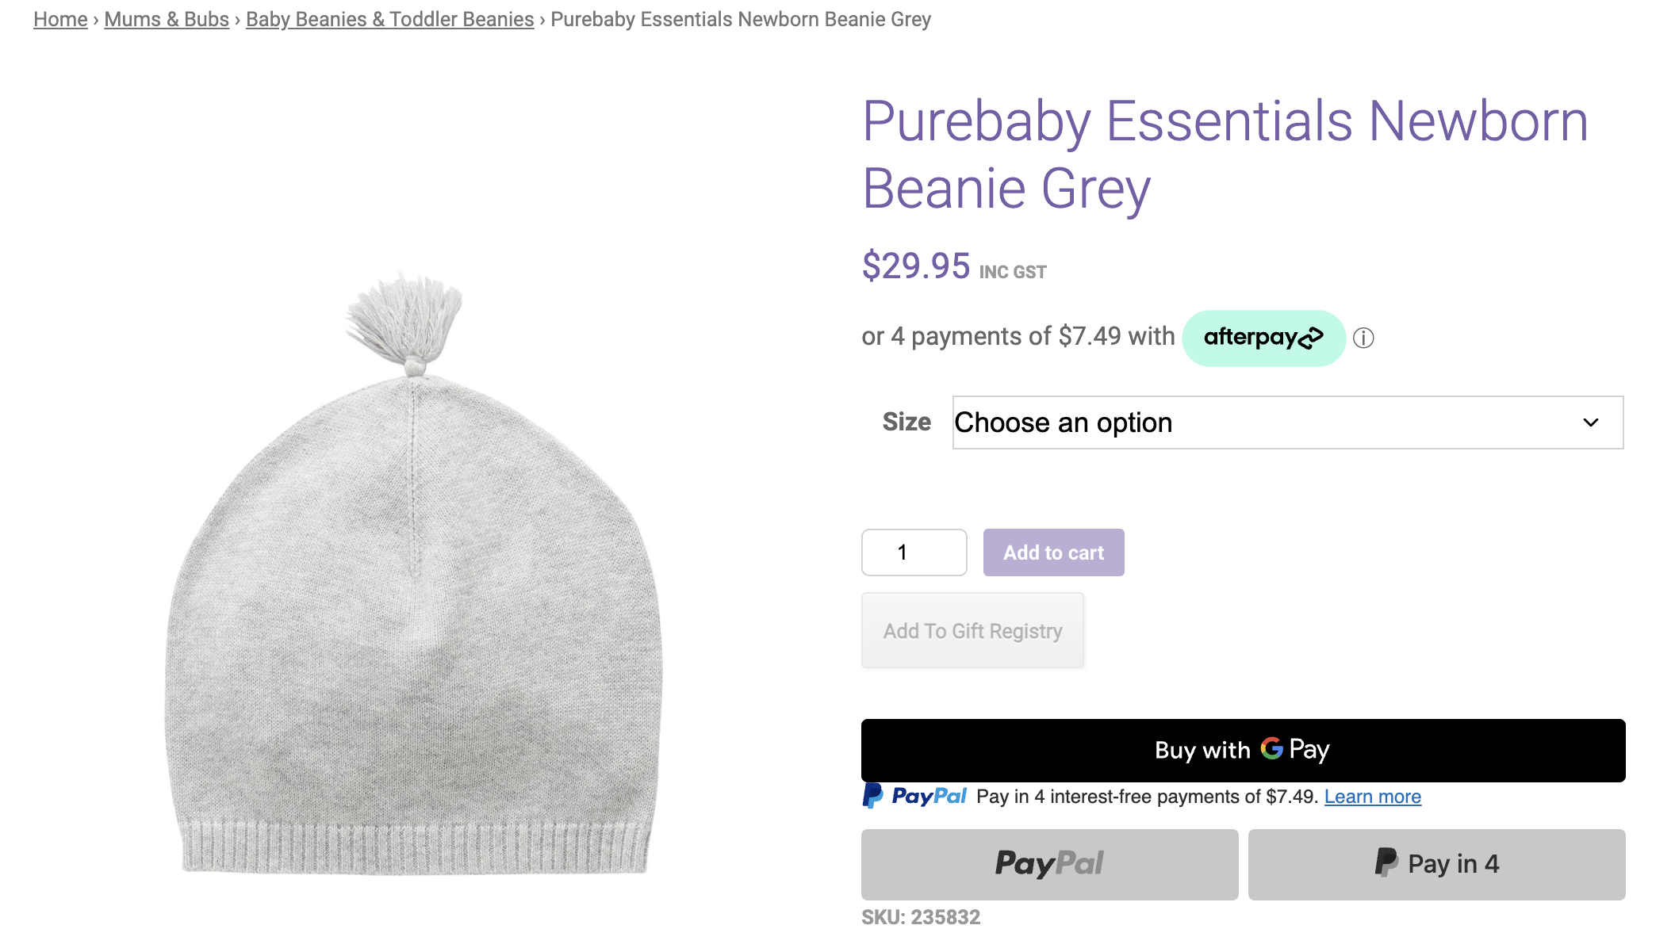This screenshot has height=929, width=1675.
Task: Open Mums & Bubs breadcrumb link
Action: click(167, 19)
